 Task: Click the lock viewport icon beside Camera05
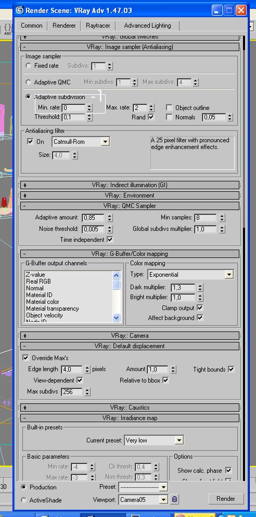[174, 499]
